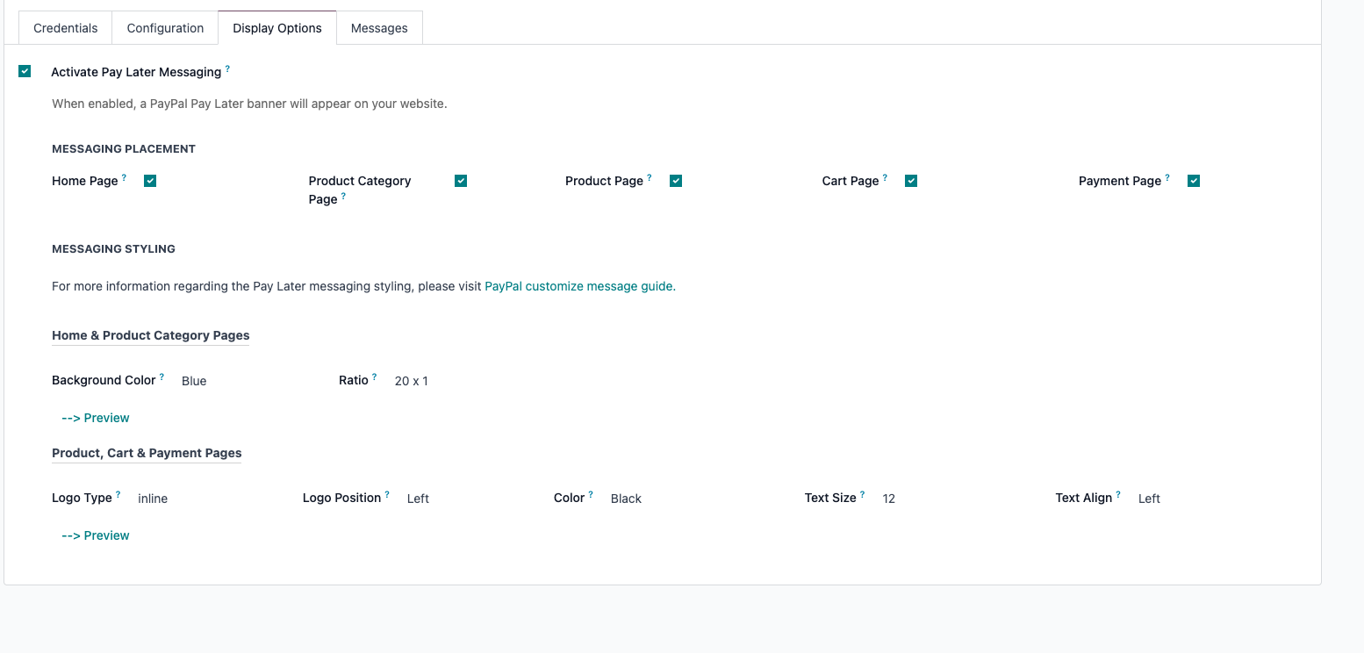Toggle Product Category Page checkbox
The height and width of the screenshot is (653, 1364).
461,181
